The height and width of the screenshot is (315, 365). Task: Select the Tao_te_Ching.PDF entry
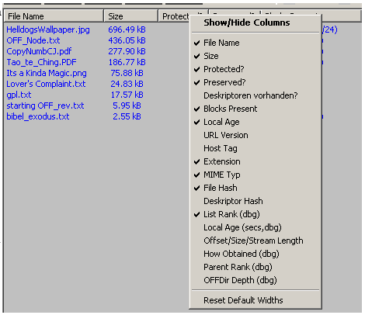(41, 62)
